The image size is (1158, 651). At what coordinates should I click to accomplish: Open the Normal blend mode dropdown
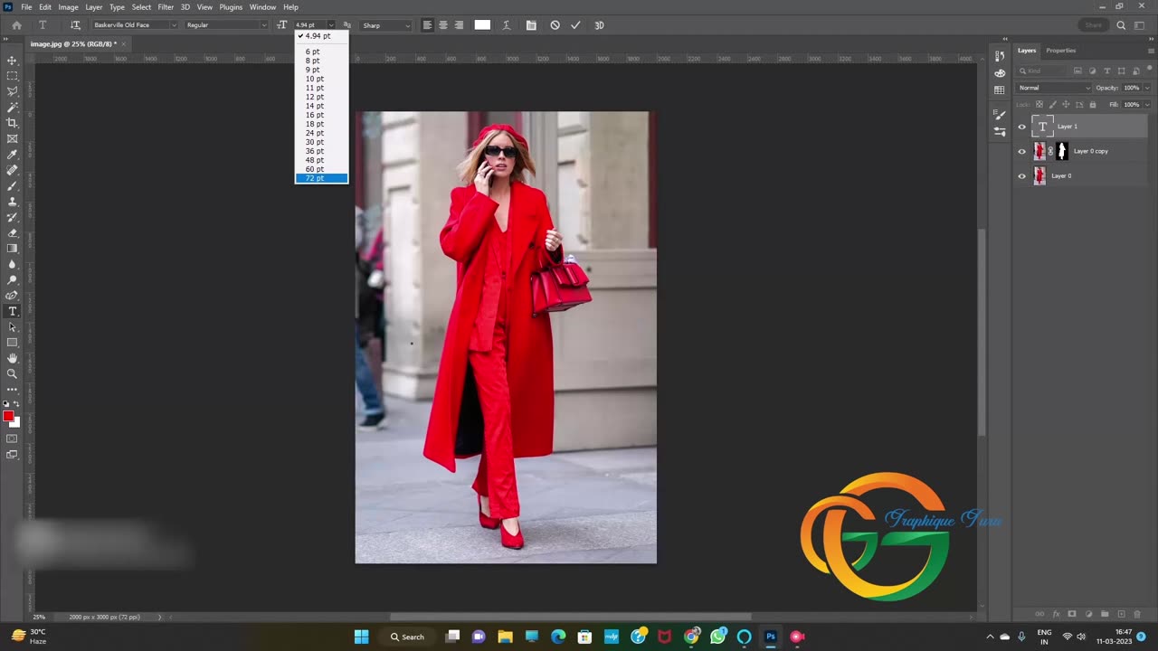pos(1054,88)
